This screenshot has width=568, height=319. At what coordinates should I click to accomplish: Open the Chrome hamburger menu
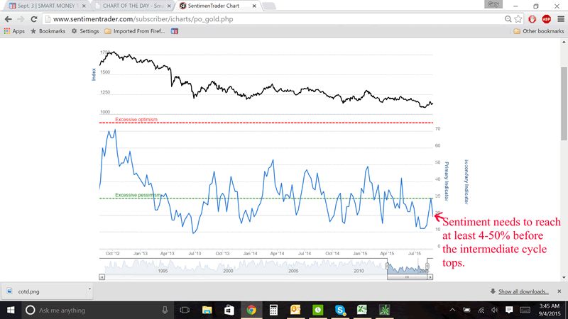point(559,19)
